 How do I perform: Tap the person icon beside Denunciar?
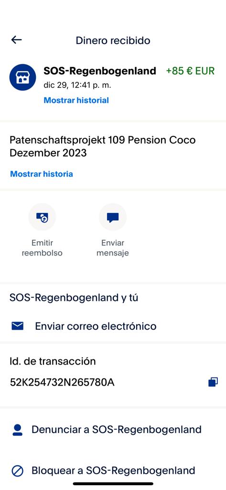tap(18, 430)
